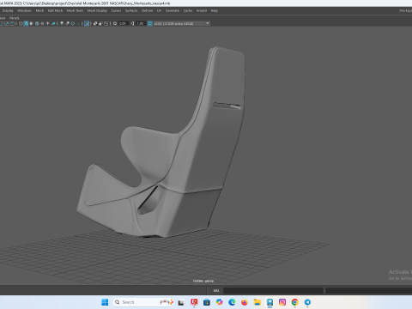The width and height of the screenshot is (412, 309).
Task: Open the UV menu
Action: pos(160,10)
